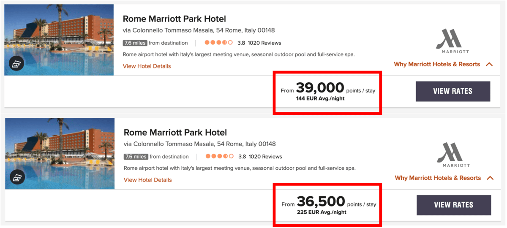This screenshot has height=228, width=507.
Task: Collapse Why Marriott Hotels section in 36,500-point listing
Action: pyautogui.click(x=491, y=178)
